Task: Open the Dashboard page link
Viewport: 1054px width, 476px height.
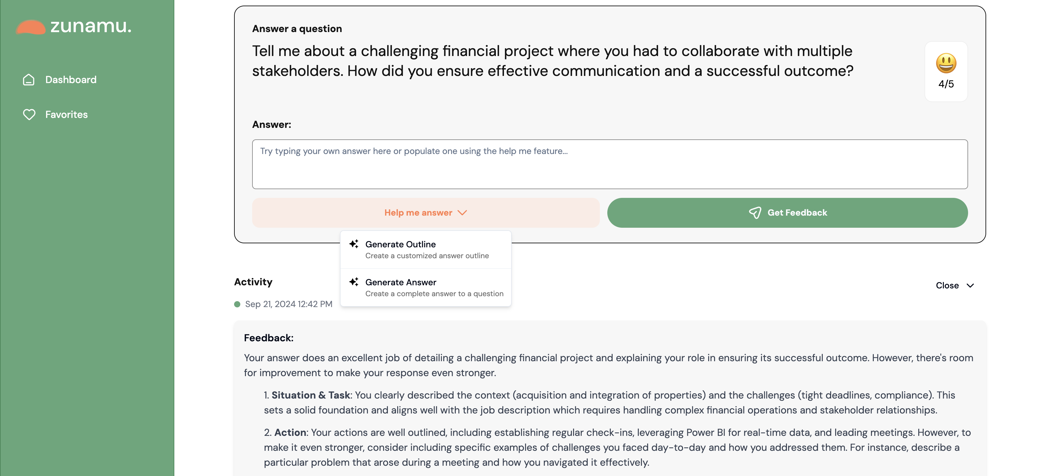Action: [71, 80]
